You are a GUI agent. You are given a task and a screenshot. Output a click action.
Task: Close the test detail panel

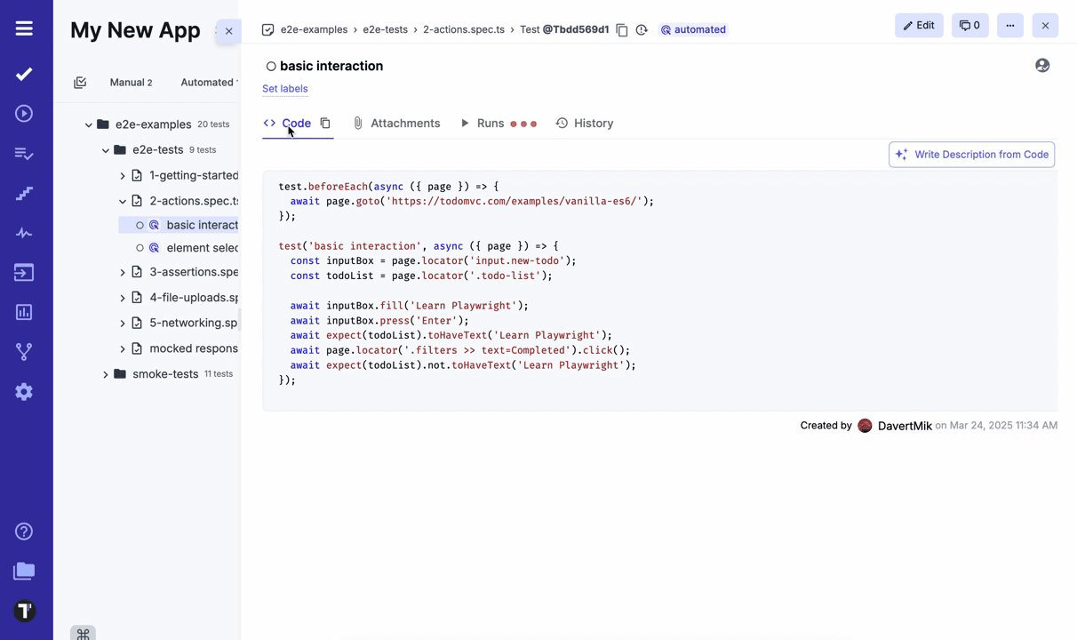pos(1045,26)
